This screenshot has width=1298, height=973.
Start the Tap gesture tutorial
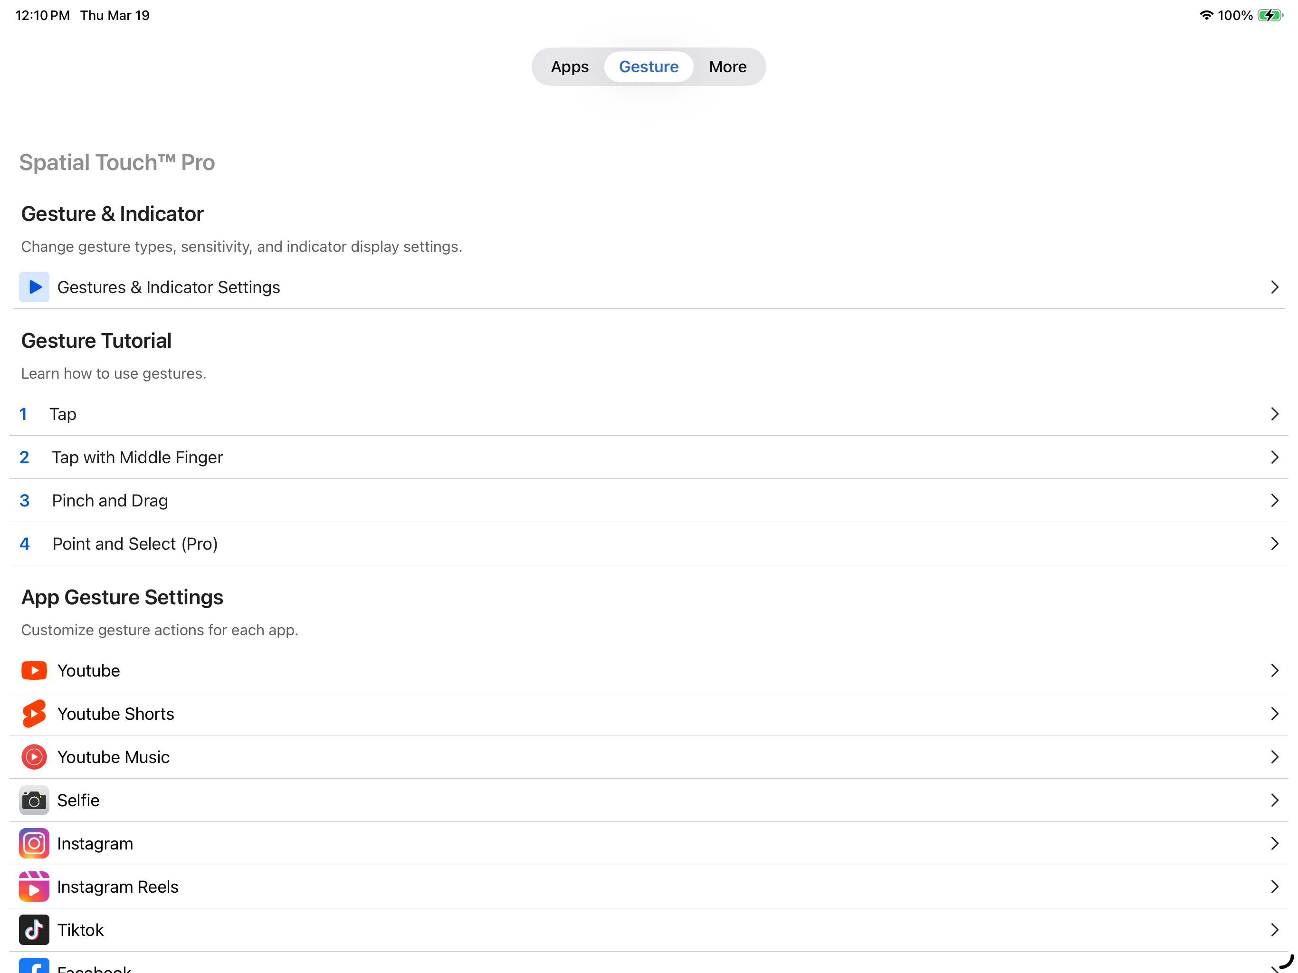649,414
